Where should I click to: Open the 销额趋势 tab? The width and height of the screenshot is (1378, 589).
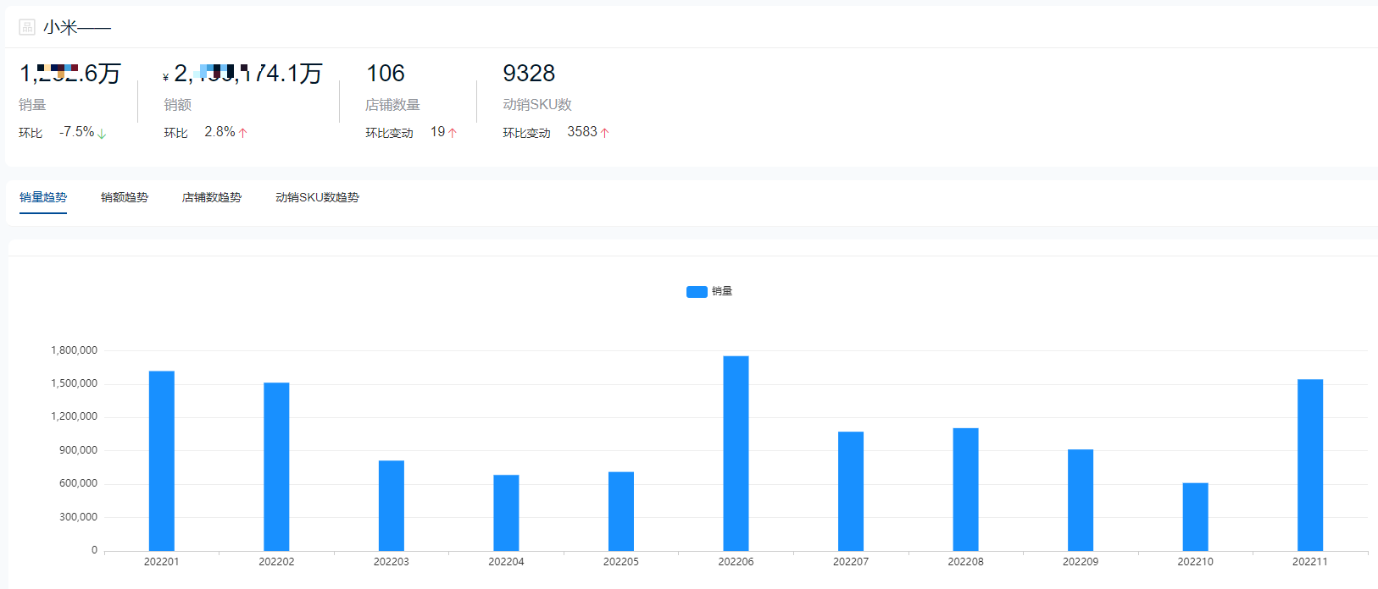pos(125,197)
